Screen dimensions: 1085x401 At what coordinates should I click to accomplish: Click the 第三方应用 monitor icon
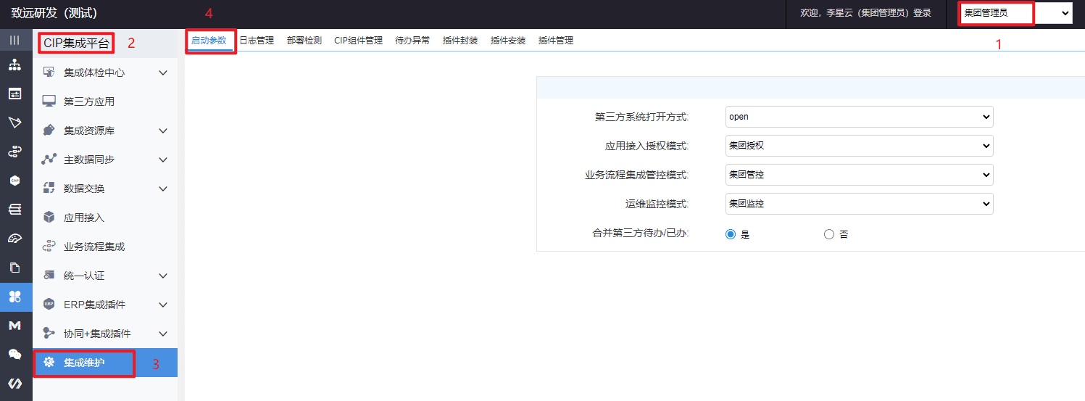[49, 102]
